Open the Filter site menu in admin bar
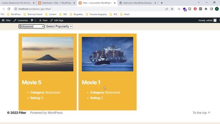 click(x=6, y=20)
